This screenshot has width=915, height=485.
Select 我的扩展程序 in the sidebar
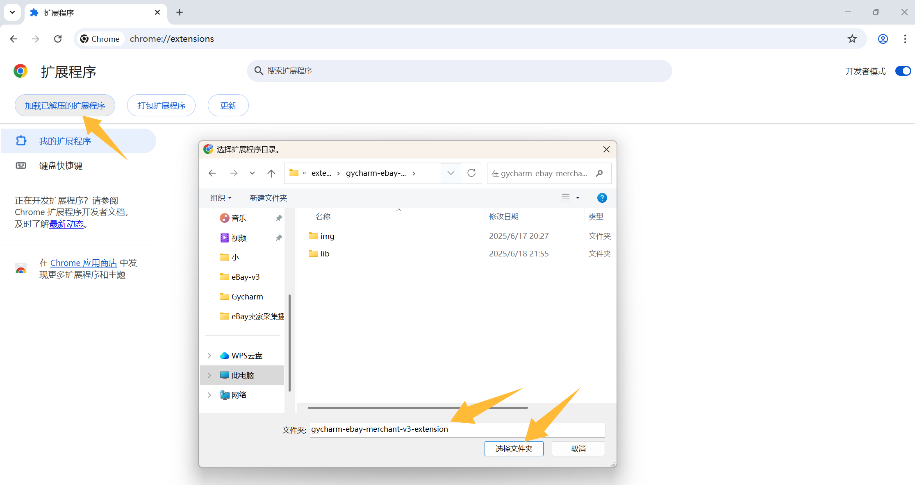point(65,141)
